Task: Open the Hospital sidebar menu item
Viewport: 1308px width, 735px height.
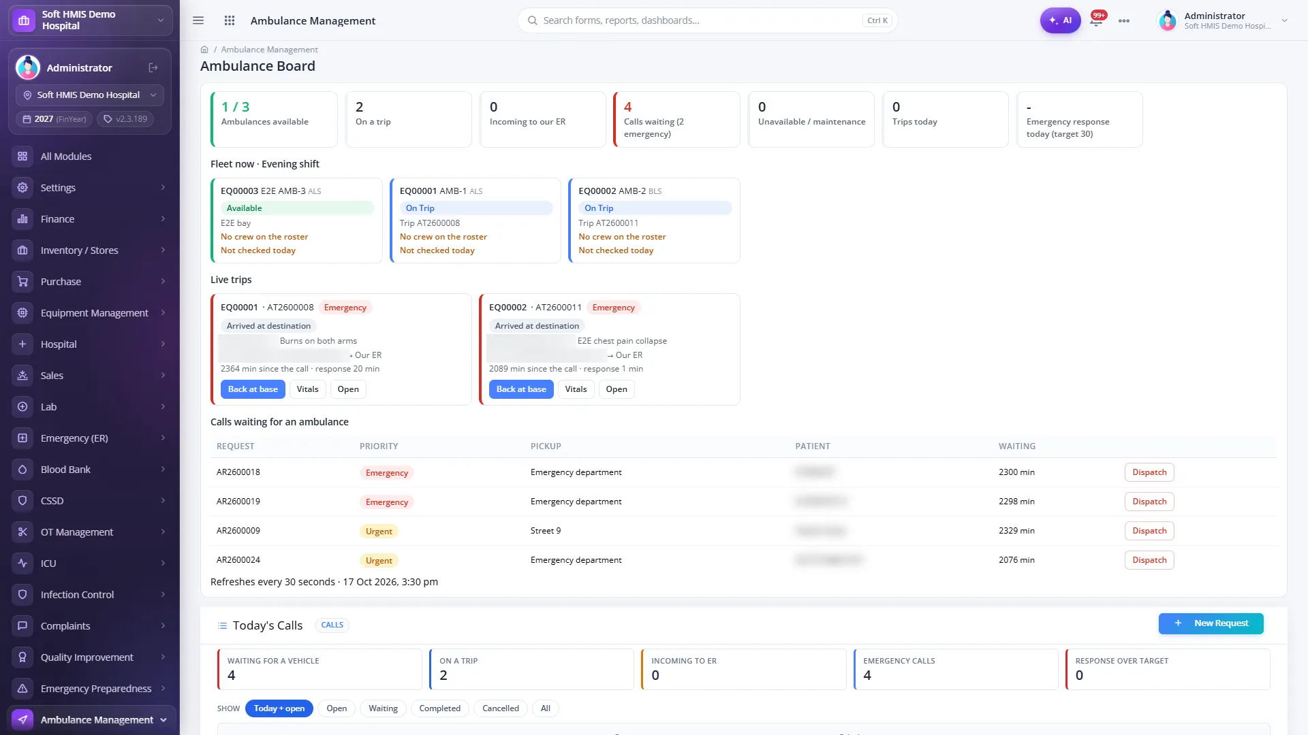Action: pos(90,344)
